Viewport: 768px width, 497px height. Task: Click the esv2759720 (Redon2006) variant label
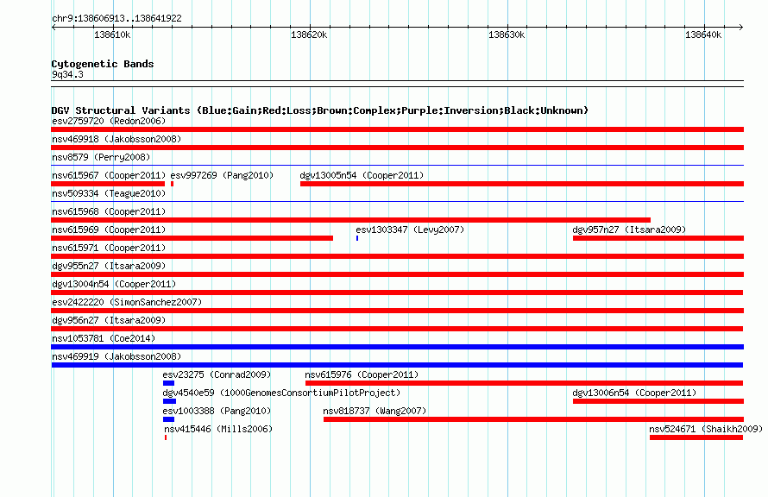[109, 121]
